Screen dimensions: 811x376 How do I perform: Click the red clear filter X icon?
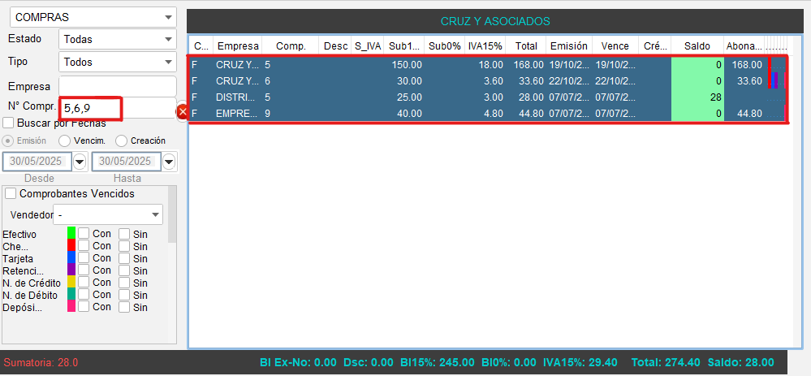pyautogui.click(x=183, y=111)
